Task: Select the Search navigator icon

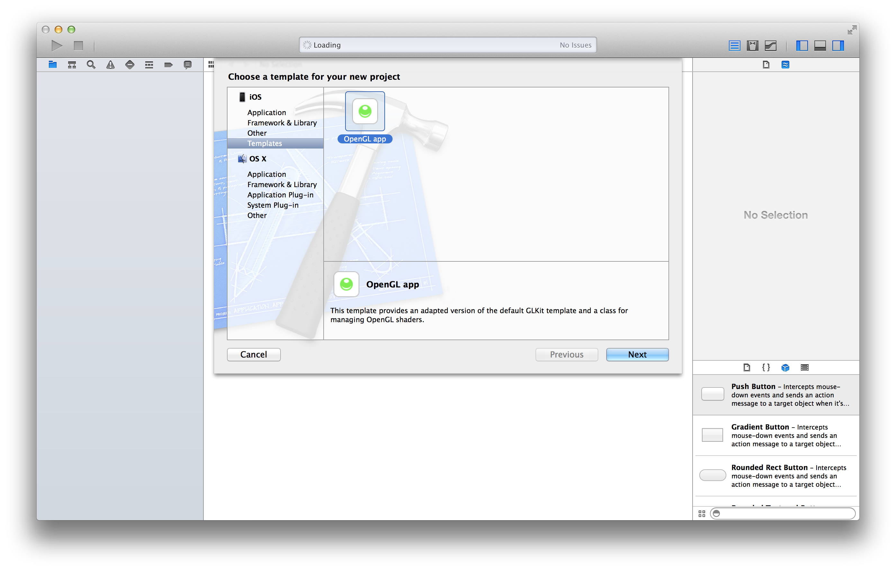Action: coord(91,64)
